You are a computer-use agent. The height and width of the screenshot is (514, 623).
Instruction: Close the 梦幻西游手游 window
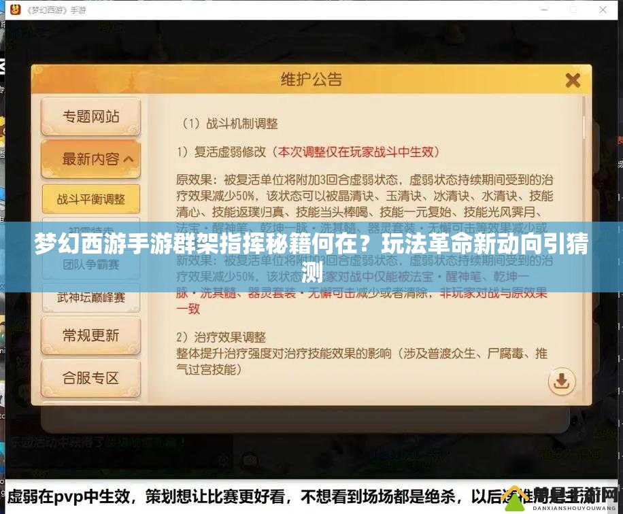pos(603,10)
